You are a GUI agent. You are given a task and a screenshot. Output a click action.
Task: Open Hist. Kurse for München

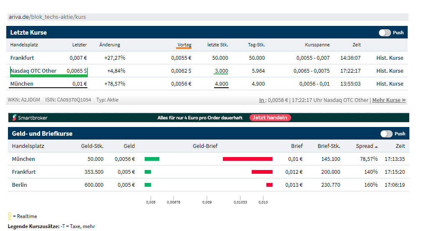[390, 84]
